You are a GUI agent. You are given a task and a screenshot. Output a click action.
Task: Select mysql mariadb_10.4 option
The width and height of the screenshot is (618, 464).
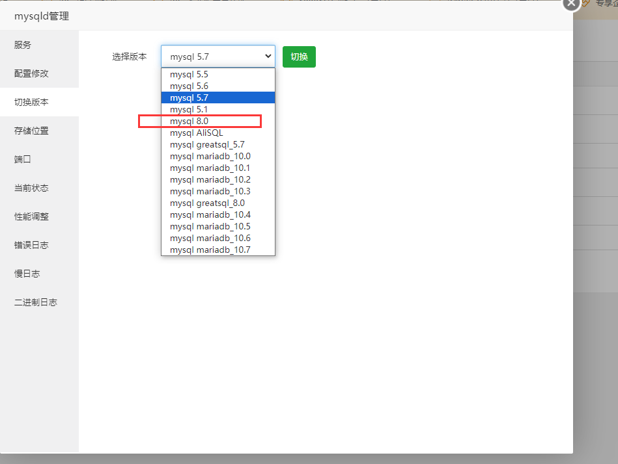click(218, 214)
